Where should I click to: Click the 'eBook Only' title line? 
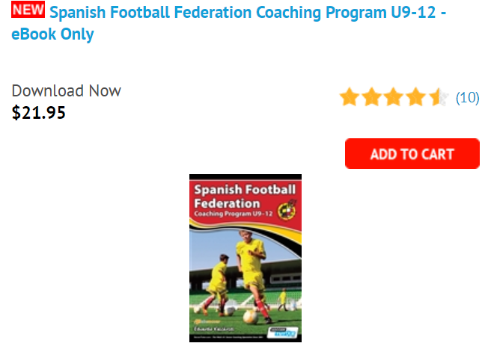tap(52, 34)
